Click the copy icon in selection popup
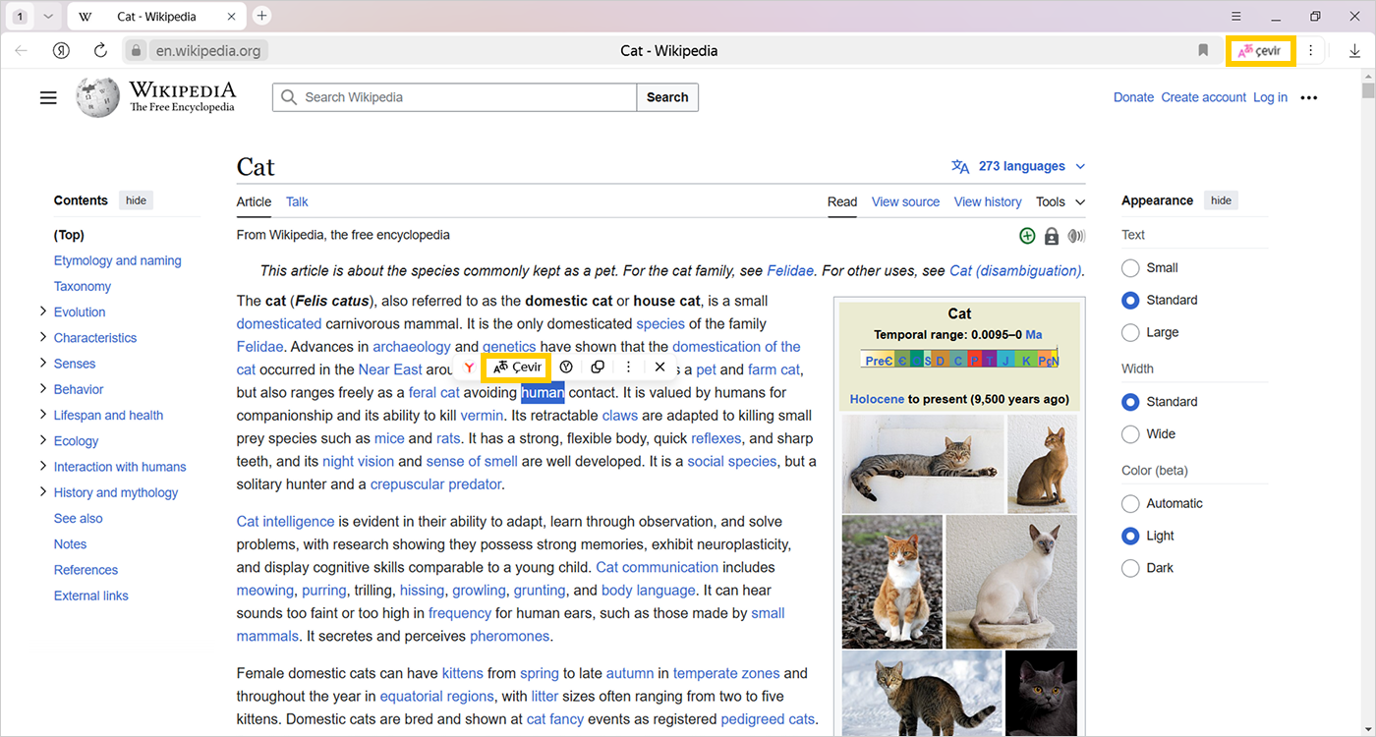The height and width of the screenshot is (737, 1376). [x=598, y=368]
